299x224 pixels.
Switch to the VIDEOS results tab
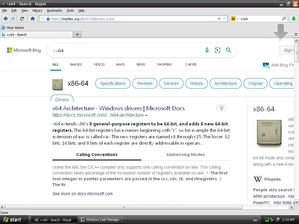(x=99, y=64)
